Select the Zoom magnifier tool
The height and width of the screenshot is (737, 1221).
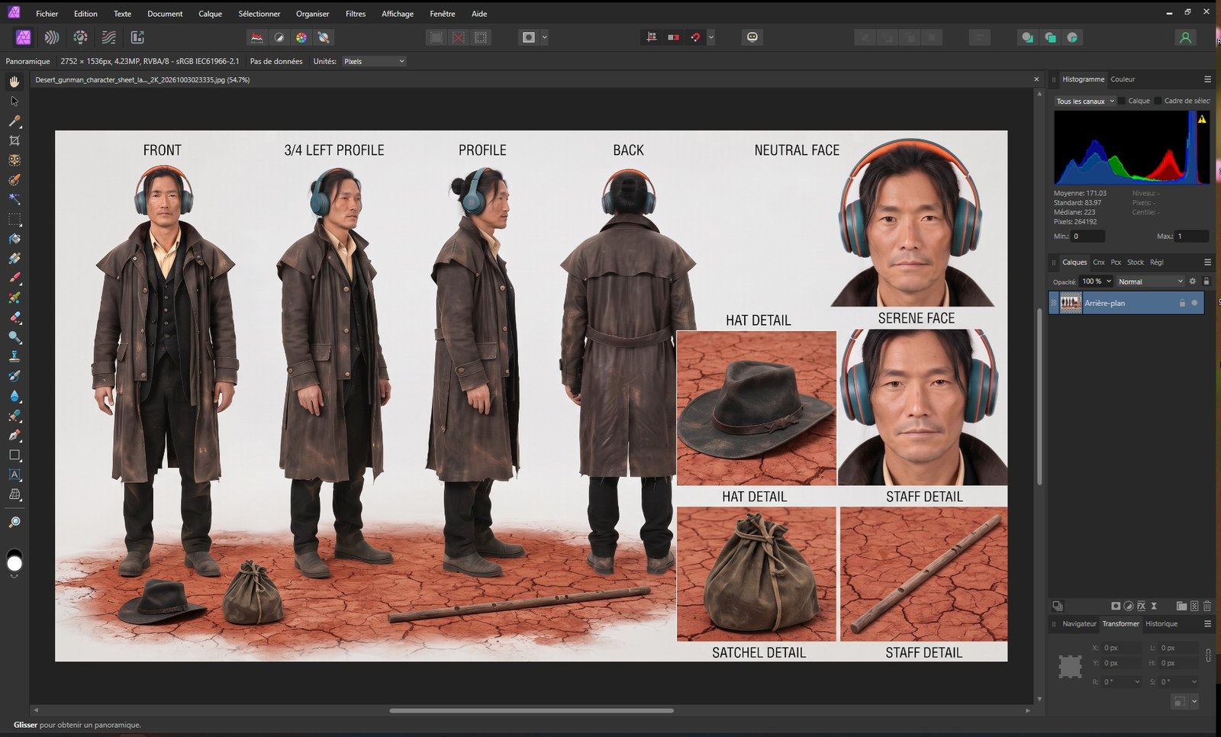coord(14,522)
